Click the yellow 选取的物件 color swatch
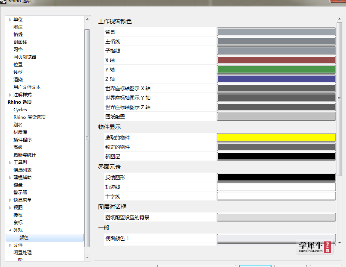This screenshot has width=346, height=267. pos(276,138)
